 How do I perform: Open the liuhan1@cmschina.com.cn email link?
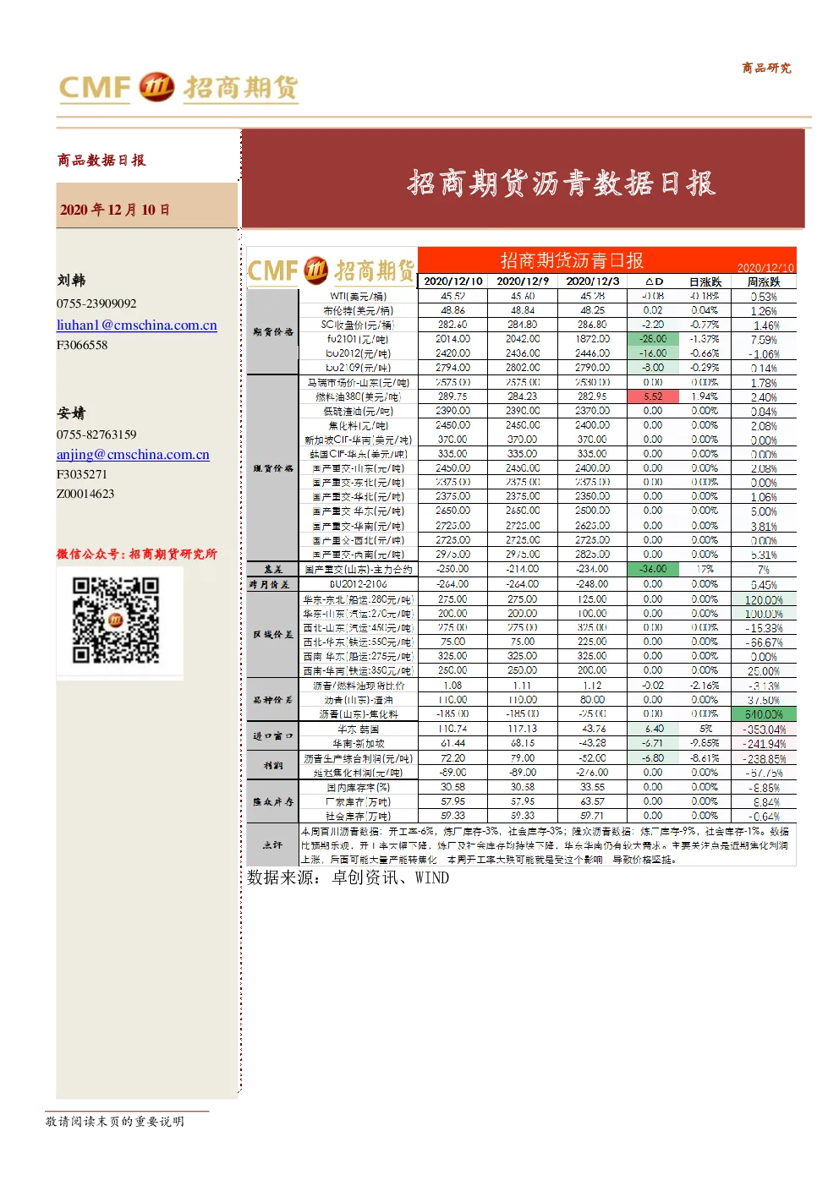tap(137, 325)
